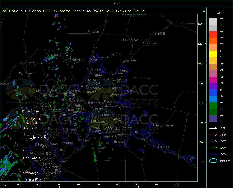233x188 pixels.
Task: Pick the green 30 dBZ color swatch
Action: coord(213,106)
